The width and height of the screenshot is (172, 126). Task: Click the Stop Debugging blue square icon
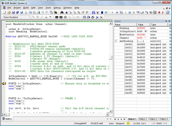point(117,12)
